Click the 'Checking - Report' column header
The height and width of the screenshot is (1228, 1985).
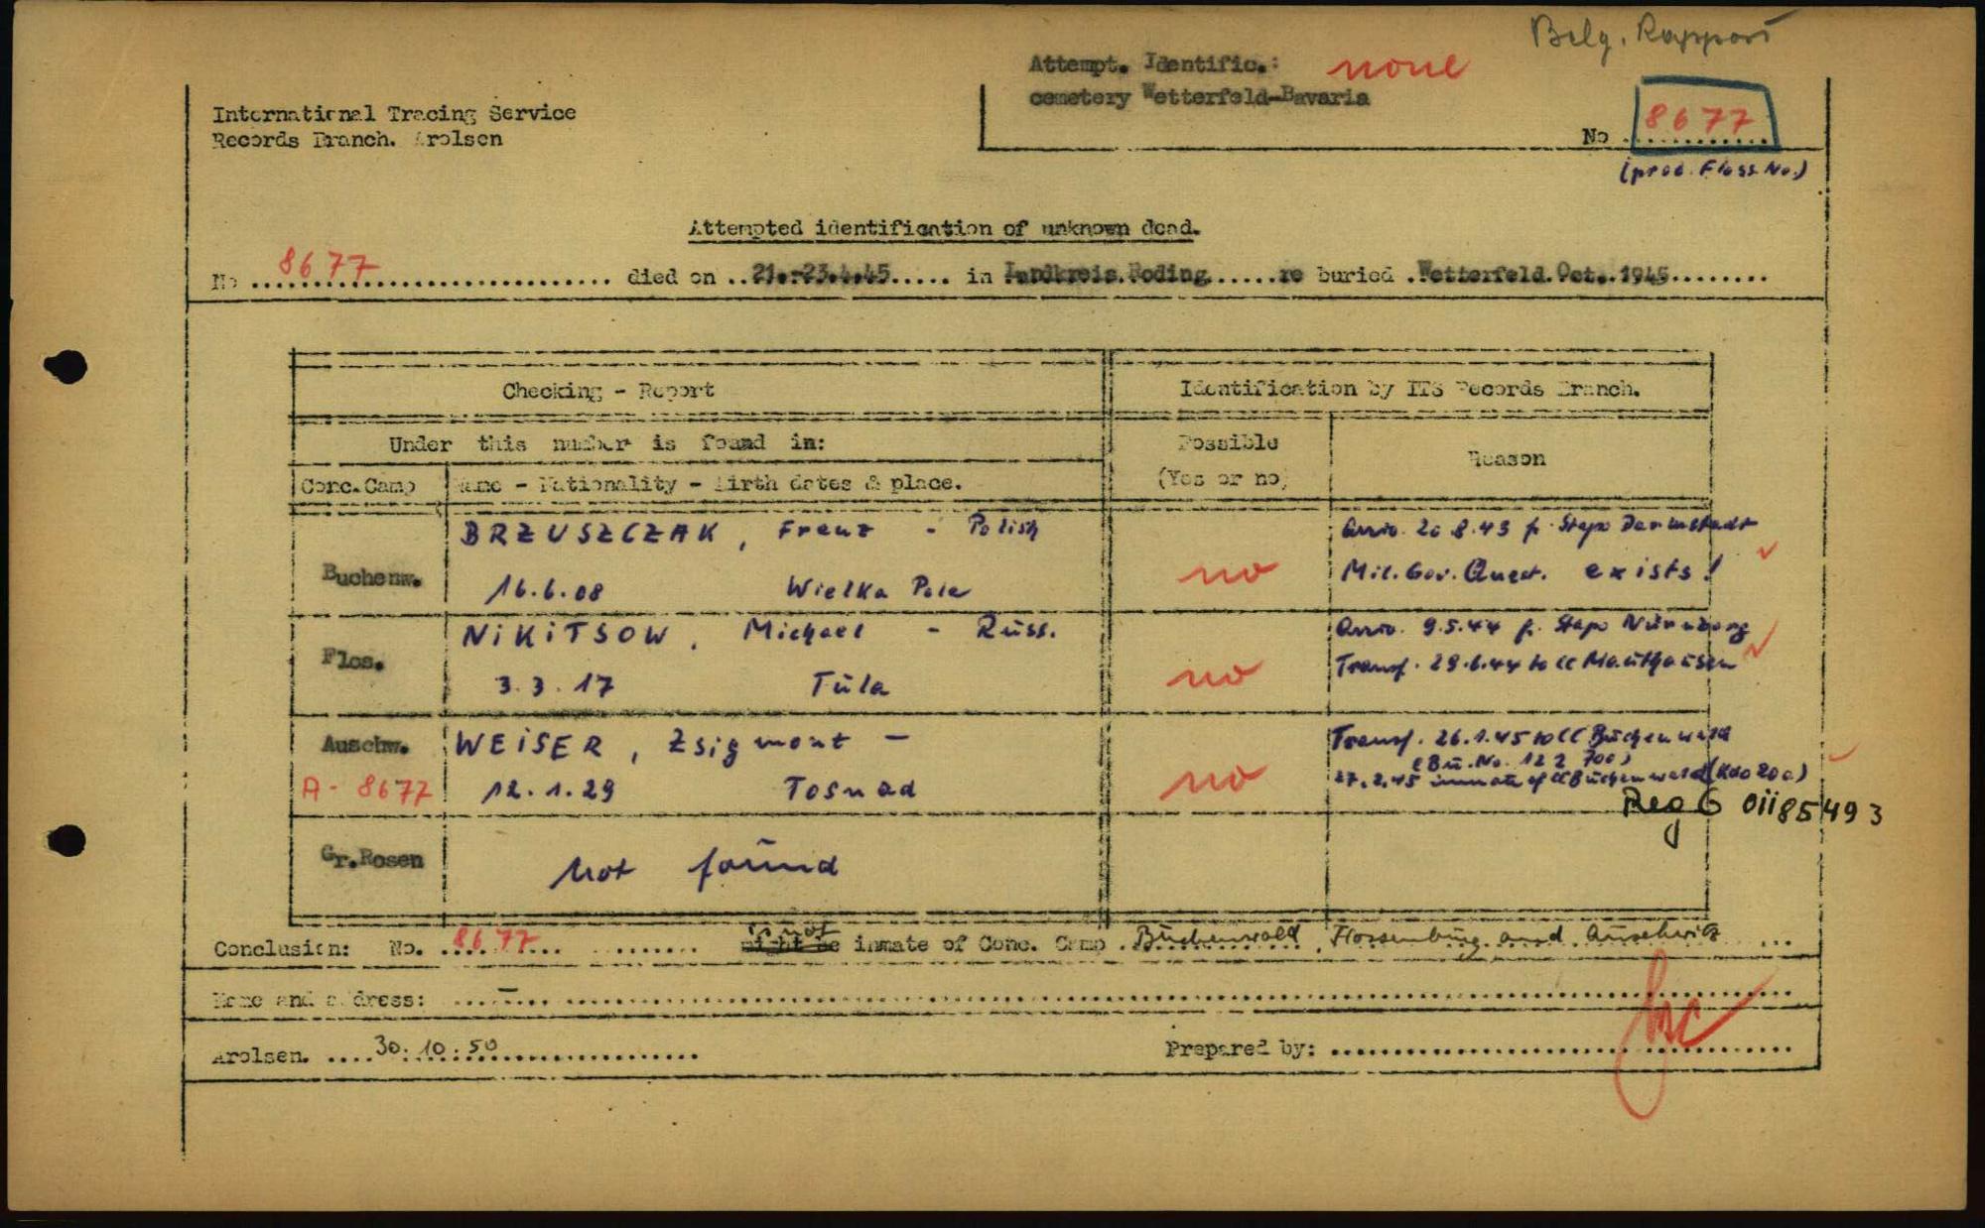pyautogui.click(x=607, y=390)
